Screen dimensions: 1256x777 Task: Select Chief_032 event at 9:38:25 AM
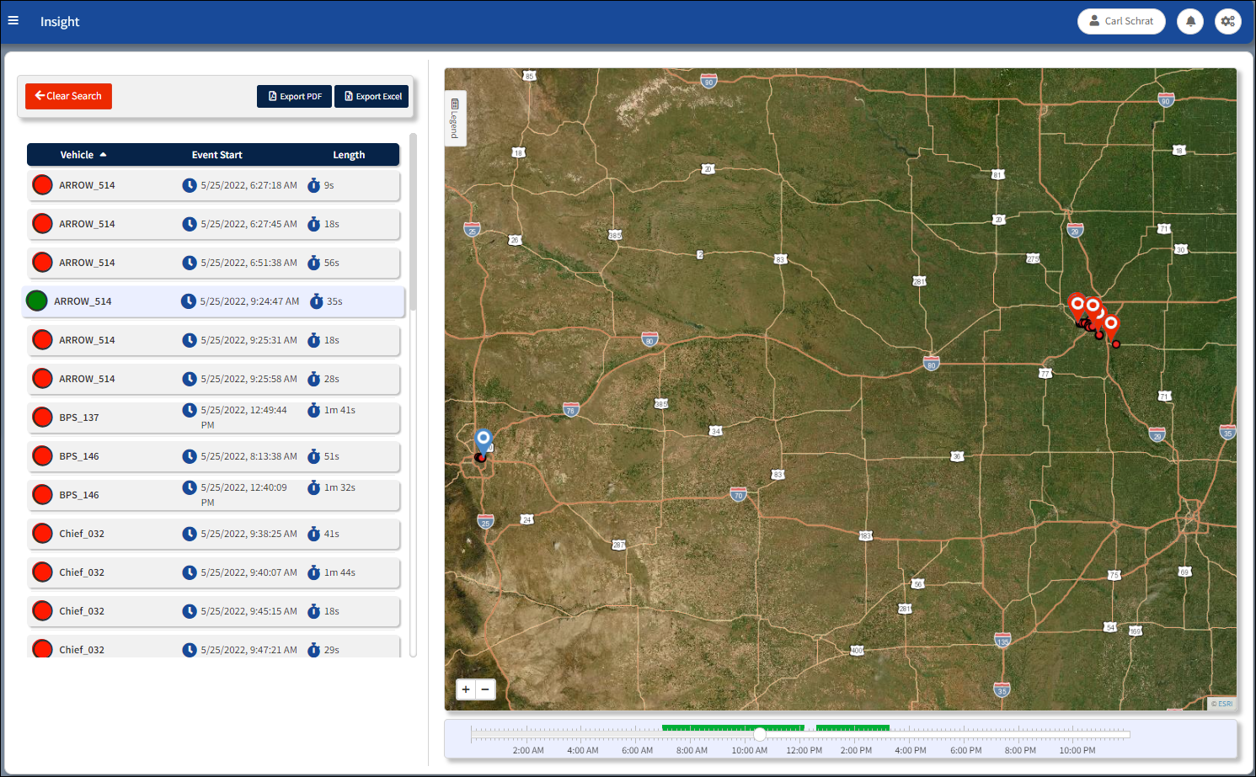(x=213, y=534)
